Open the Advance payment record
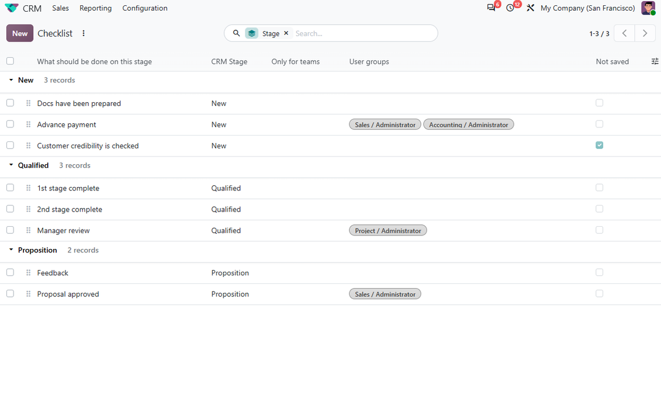 (x=67, y=124)
